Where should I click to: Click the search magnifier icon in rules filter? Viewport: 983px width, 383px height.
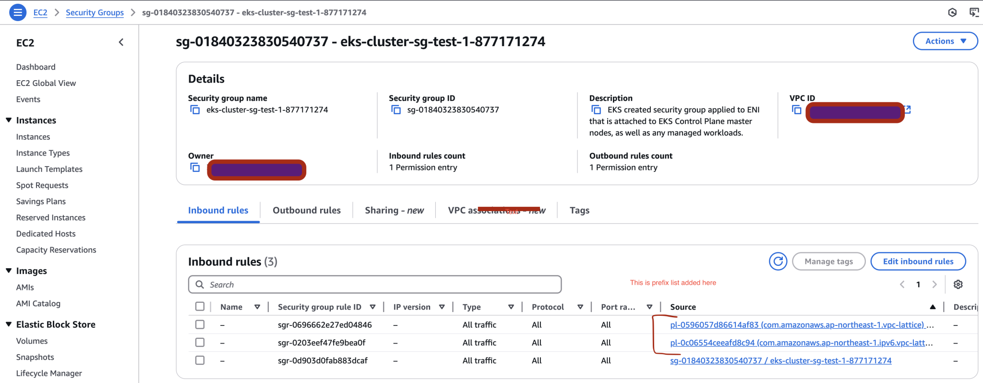tap(200, 285)
